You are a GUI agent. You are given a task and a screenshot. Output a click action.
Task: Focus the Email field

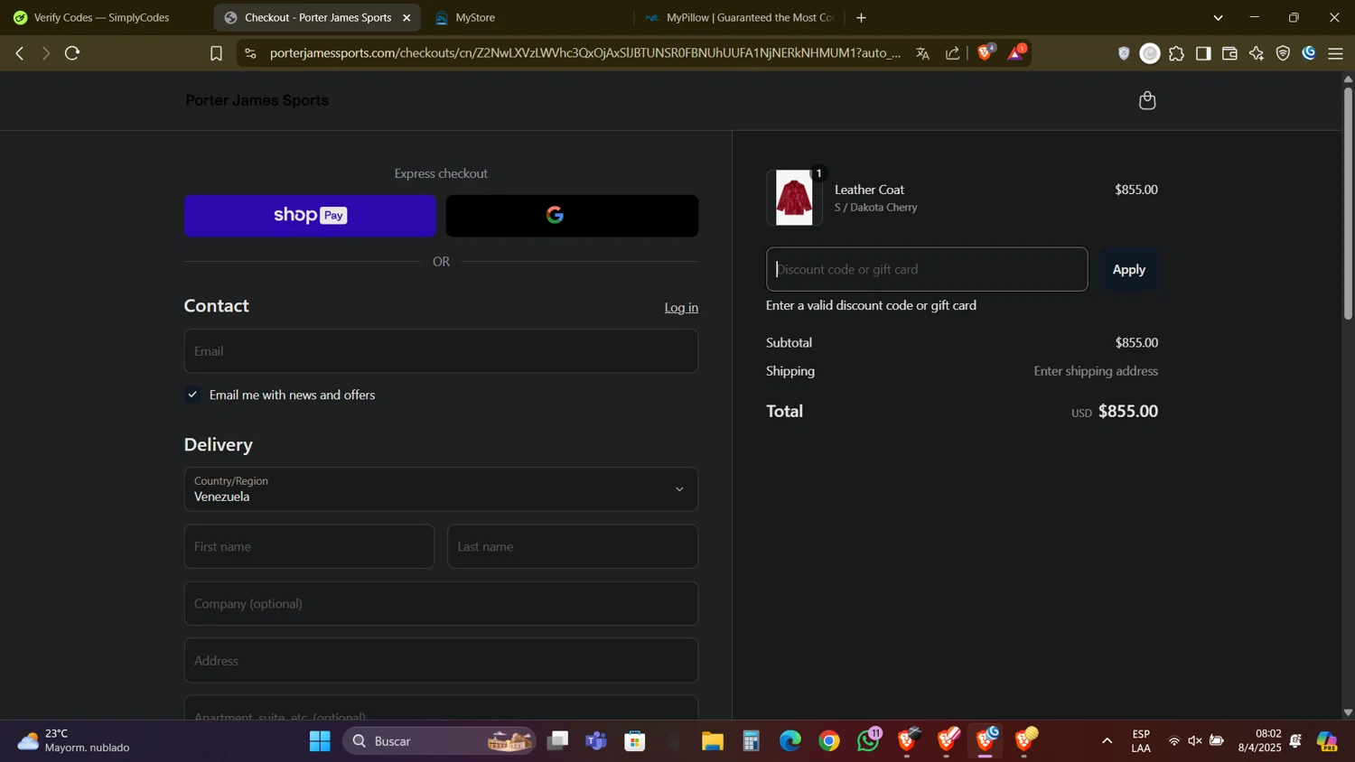coord(441,351)
